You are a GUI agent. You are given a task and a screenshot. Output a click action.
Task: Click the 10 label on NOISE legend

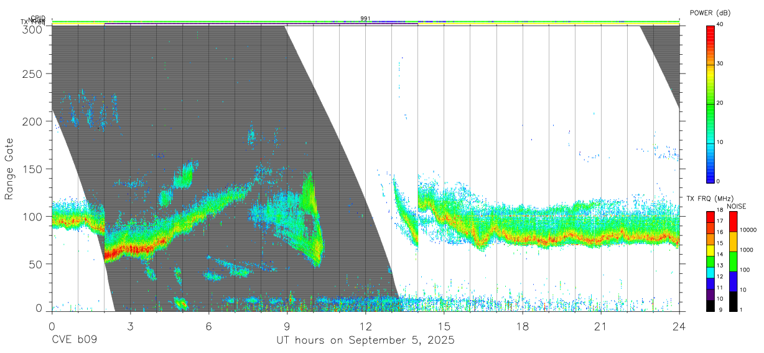[743, 289]
